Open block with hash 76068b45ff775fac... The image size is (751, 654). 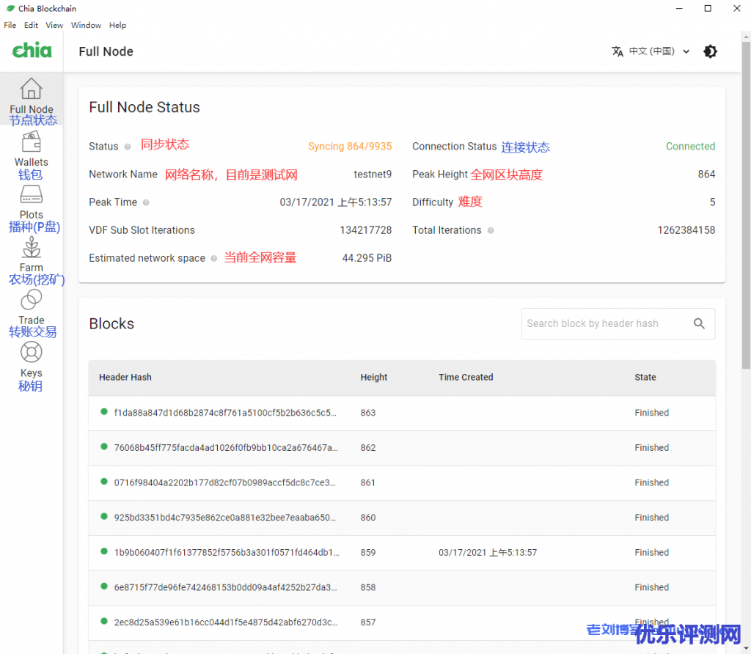coord(226,448)
